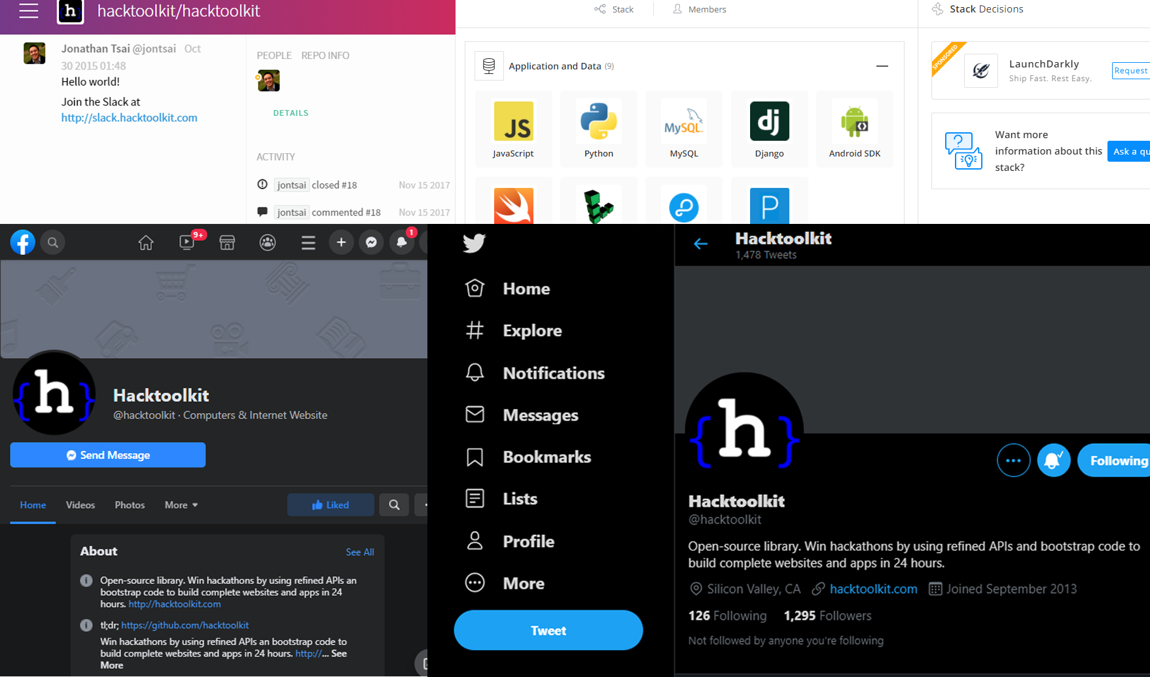Click the Twitter bird logo
1150x677 pixels.
pyautogui.click(x=475, y=243)
